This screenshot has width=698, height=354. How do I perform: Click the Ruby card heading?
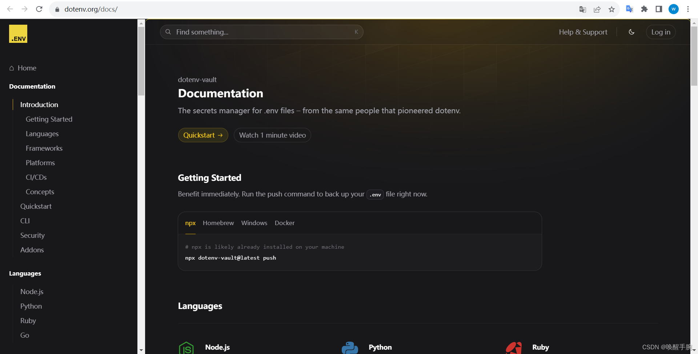tap(541, 347)
